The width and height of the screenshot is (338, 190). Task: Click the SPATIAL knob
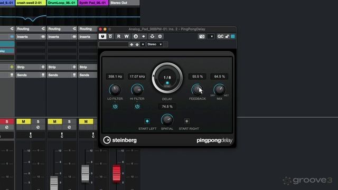coord(167,120)
